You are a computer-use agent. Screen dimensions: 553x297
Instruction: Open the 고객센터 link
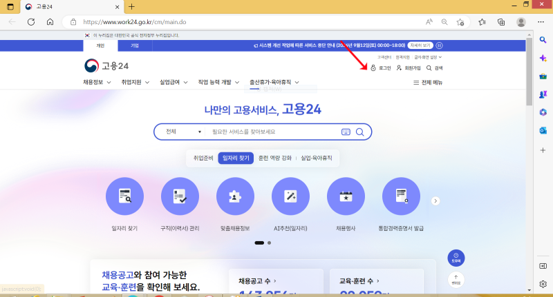[x=384, y=57]
